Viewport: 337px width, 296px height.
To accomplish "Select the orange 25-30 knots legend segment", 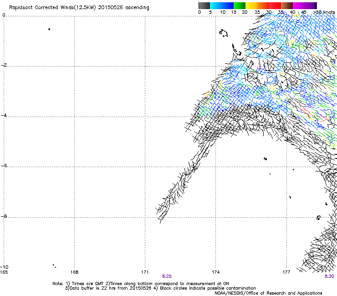I will click(263, 5).
